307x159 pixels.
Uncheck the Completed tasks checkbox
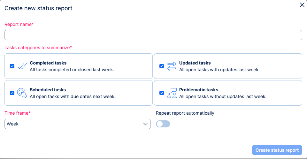pos(12,66)
